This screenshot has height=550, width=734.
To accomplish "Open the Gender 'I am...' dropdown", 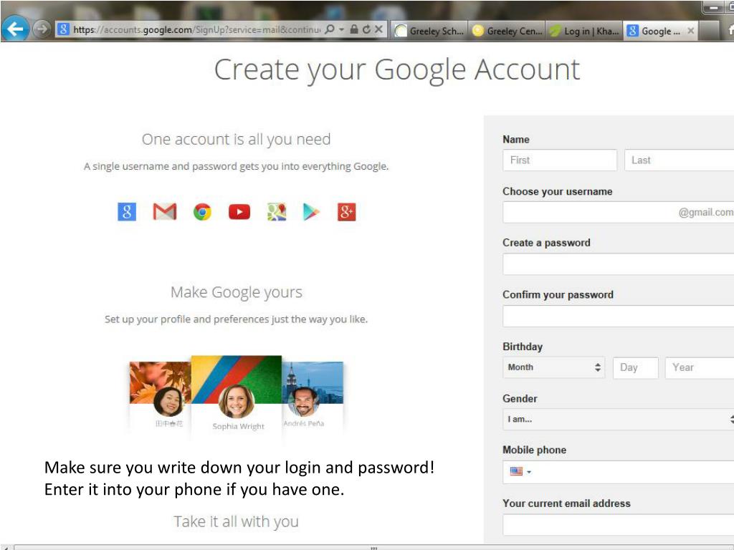I will 619,420.
